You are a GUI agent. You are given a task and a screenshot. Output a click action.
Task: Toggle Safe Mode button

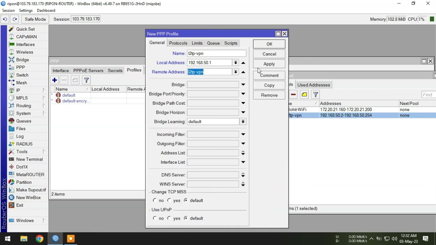point(35,19)
